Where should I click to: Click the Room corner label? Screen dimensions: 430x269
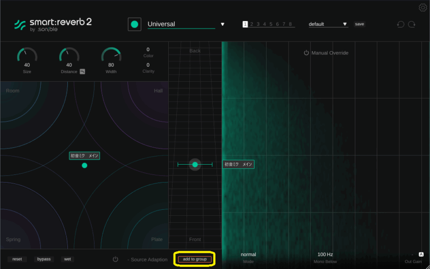pyautogui.click(x=12, y=90)
